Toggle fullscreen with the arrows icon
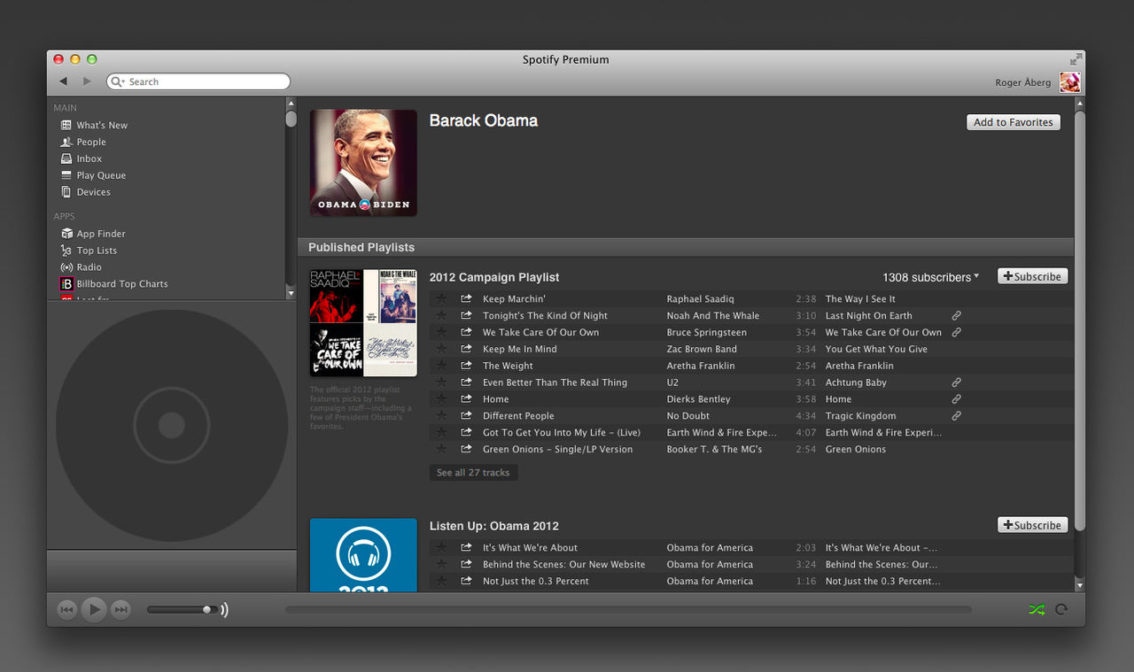The image size is (1134, 672). (x=1076, y=59)
